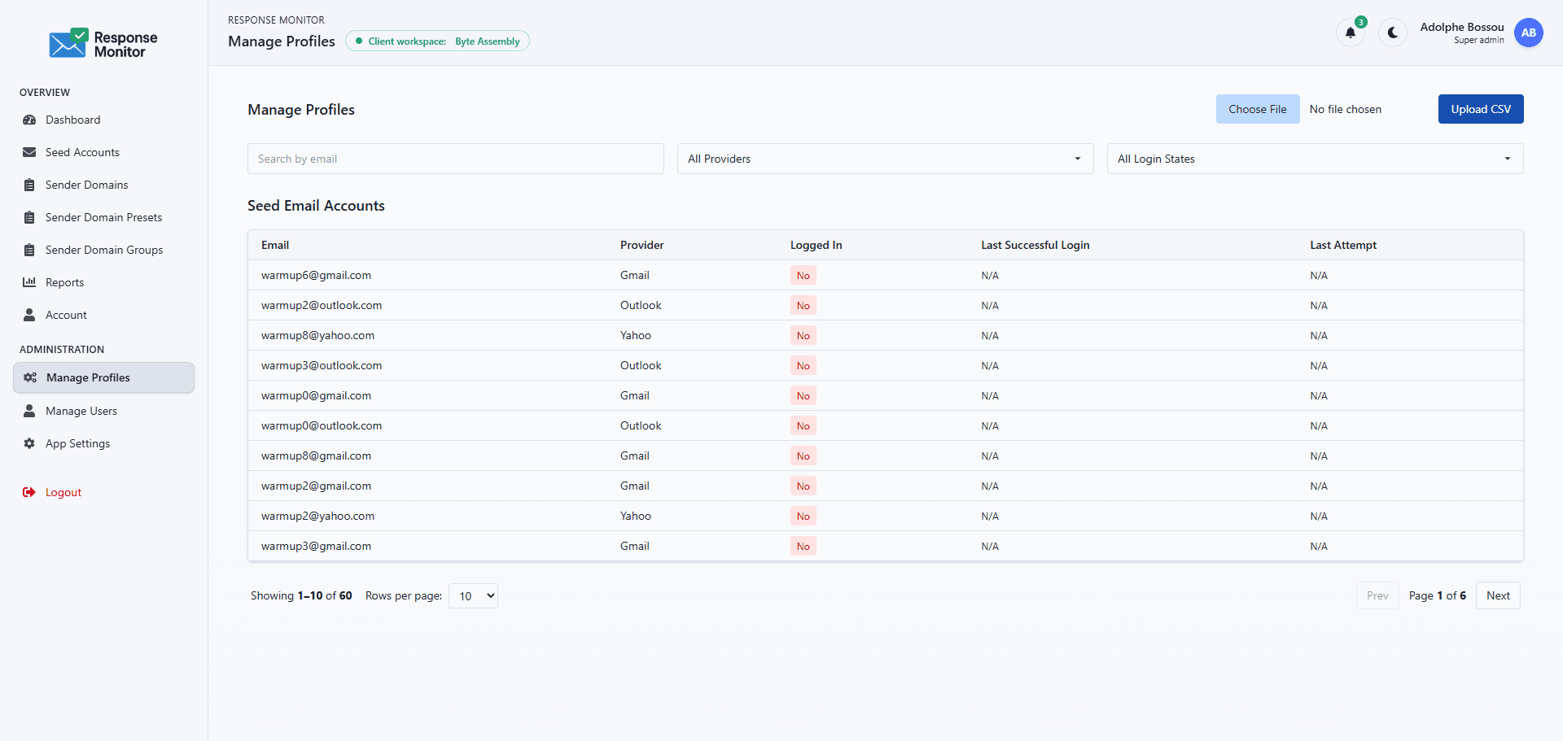The width and height of the screenshot is (1563, 741).
Task: Click the Logout icon in the sidebar
Action: 29,492
